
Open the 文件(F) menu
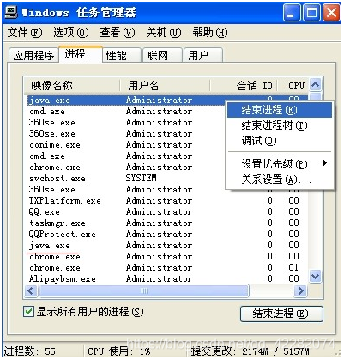pos(25,33)
